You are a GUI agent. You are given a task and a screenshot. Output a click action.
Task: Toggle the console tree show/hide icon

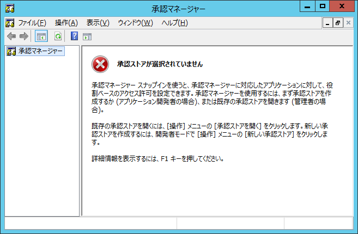(41, 36)
